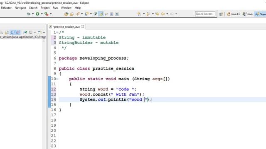Open the Navigate menu

tap(20, 8)
